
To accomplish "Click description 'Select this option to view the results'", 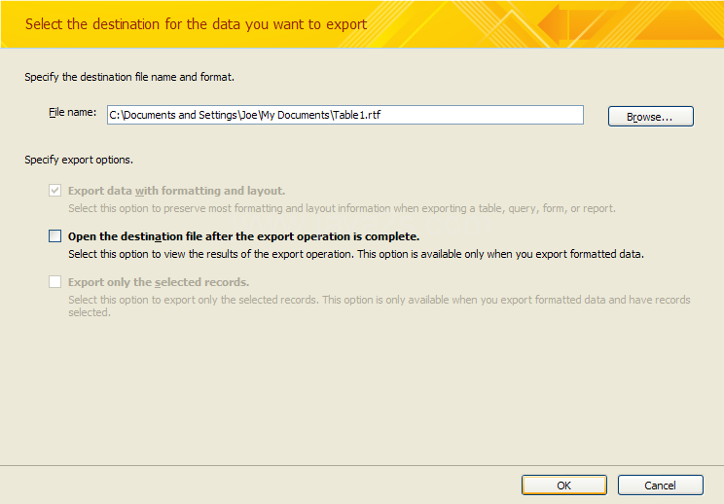I will (356, 254).
